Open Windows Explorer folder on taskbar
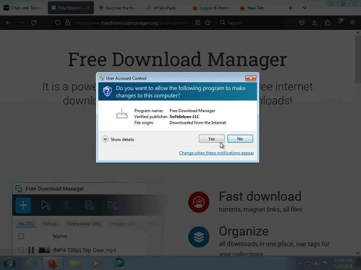This screenshot has width=361, height=270. [x=75, y=263]
